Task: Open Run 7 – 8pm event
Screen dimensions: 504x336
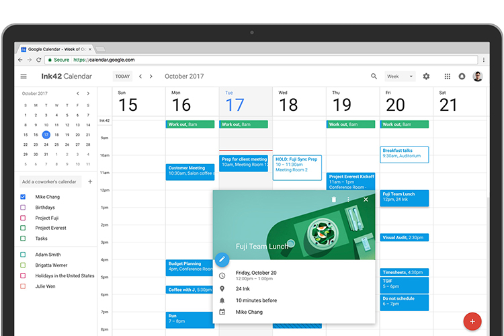Action: click(x=190, y=320)
